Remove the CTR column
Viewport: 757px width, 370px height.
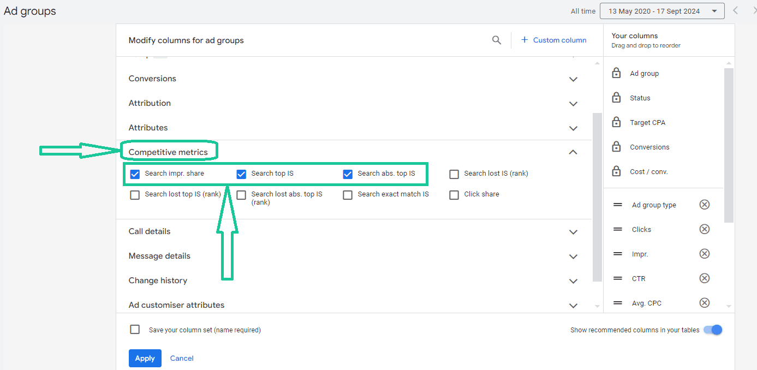coord(705,278)
